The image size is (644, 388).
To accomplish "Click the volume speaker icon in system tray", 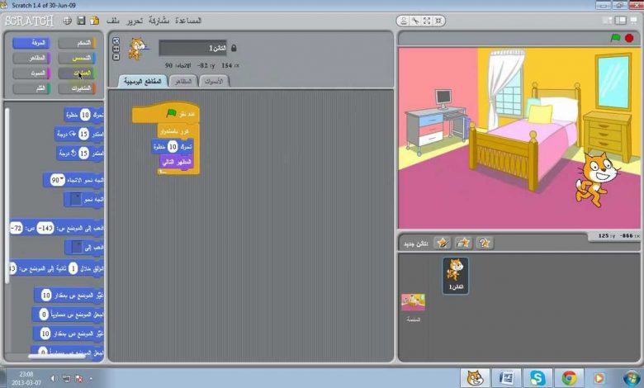I will 53,378.
